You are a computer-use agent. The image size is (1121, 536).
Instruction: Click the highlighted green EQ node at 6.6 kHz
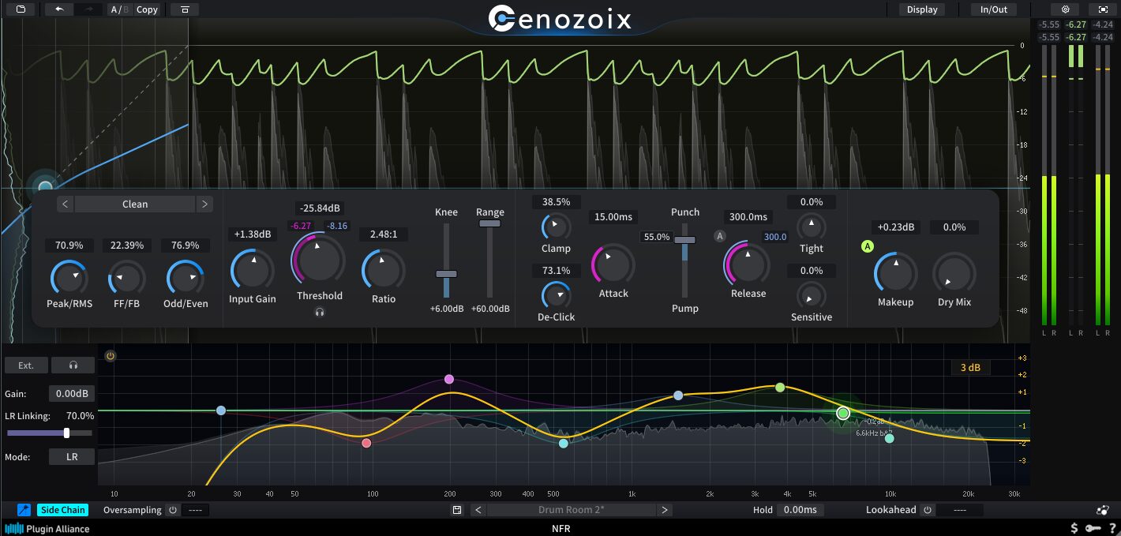(843, 413)
